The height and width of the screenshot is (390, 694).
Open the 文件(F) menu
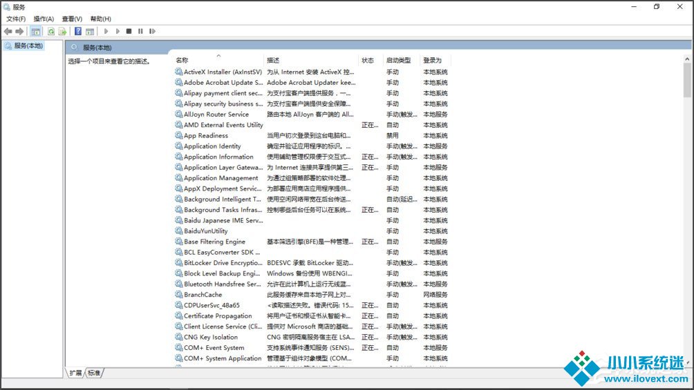pyautogui.click(x=15, y=19)
